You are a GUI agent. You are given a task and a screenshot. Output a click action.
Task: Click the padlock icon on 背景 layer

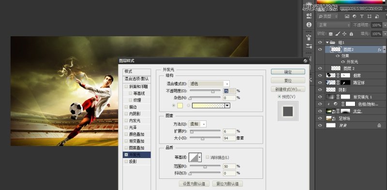(x=379, y=125)
